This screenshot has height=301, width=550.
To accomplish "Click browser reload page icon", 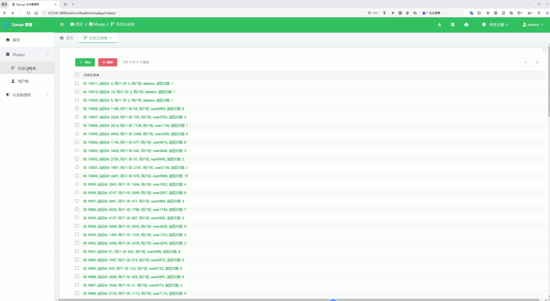I will pyautogui.click(x=28, y=13).
